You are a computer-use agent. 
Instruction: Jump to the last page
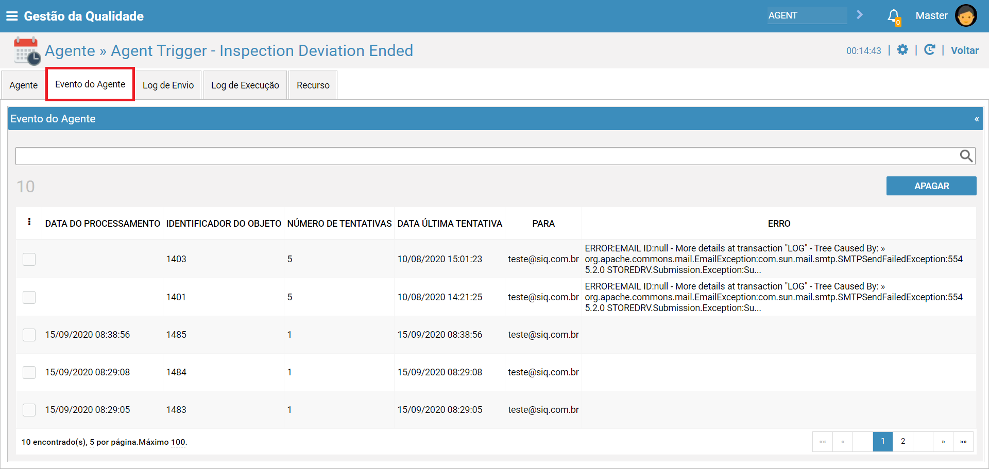coord(963,441)
